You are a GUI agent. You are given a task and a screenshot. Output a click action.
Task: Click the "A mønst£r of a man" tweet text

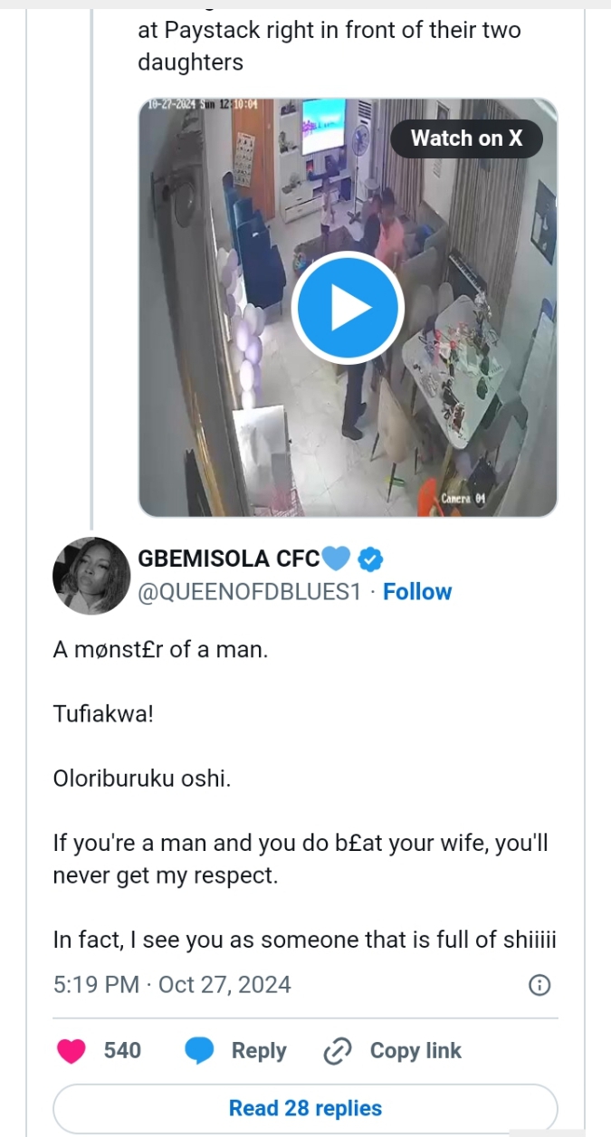[160, 650]
